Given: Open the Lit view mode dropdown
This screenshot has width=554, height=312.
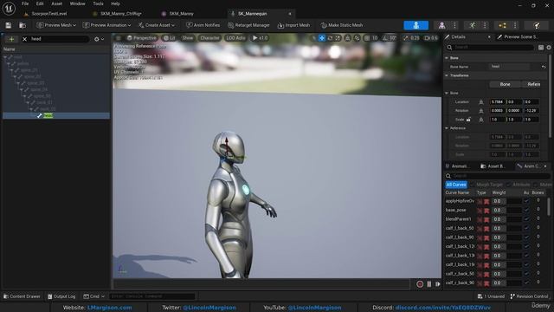Looking at the screenshot, I should coord(170,38).
